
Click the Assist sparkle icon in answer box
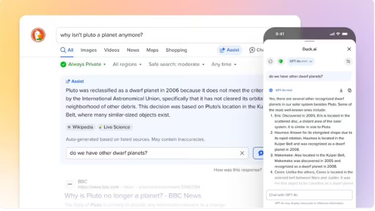click(68, 81)
